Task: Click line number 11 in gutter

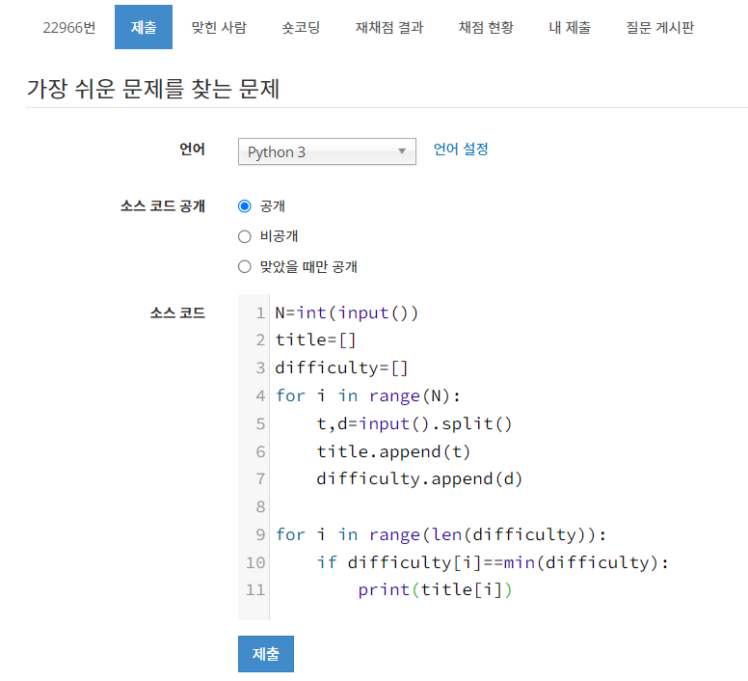Action: point(255,590)
